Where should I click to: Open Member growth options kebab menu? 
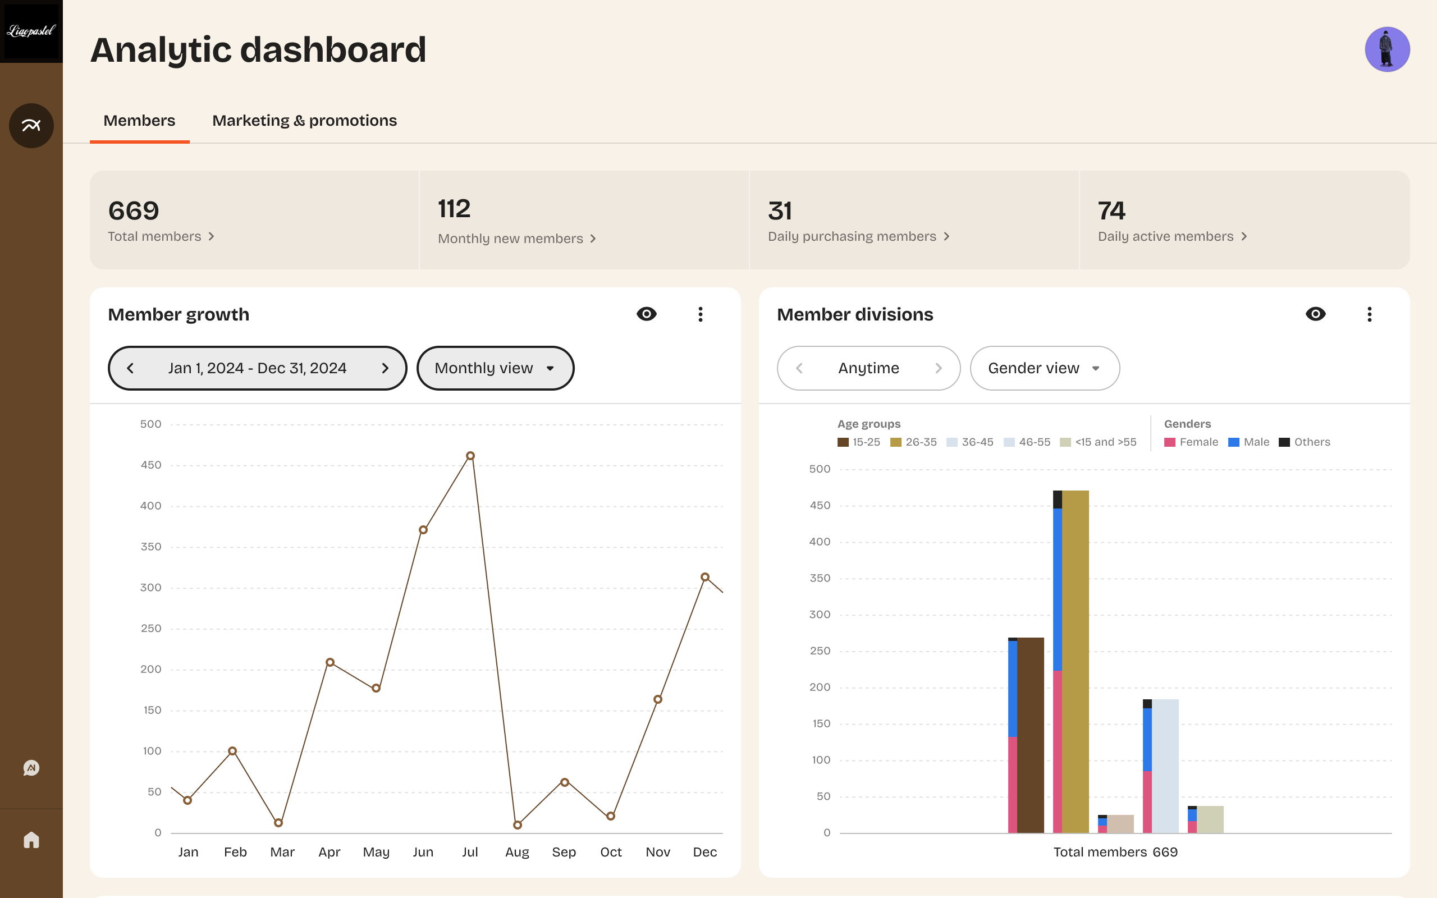pyautogui.click(x=701, y=314)
